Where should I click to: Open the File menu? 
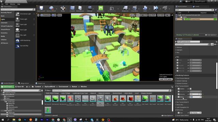click(2, 4)
